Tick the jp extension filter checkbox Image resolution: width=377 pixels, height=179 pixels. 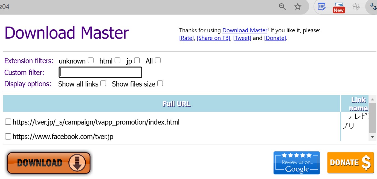tap(137, 60)
